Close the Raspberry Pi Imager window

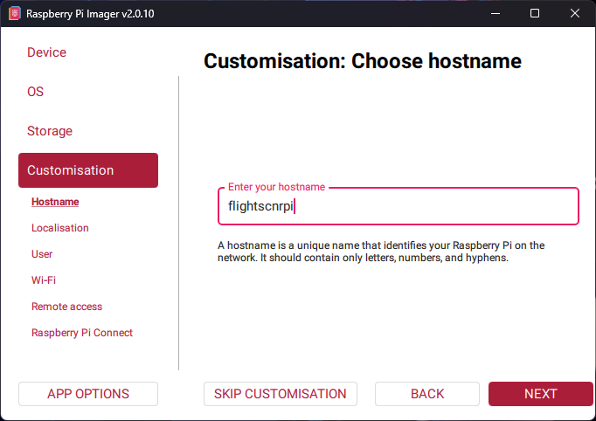(x=575, y=14)
